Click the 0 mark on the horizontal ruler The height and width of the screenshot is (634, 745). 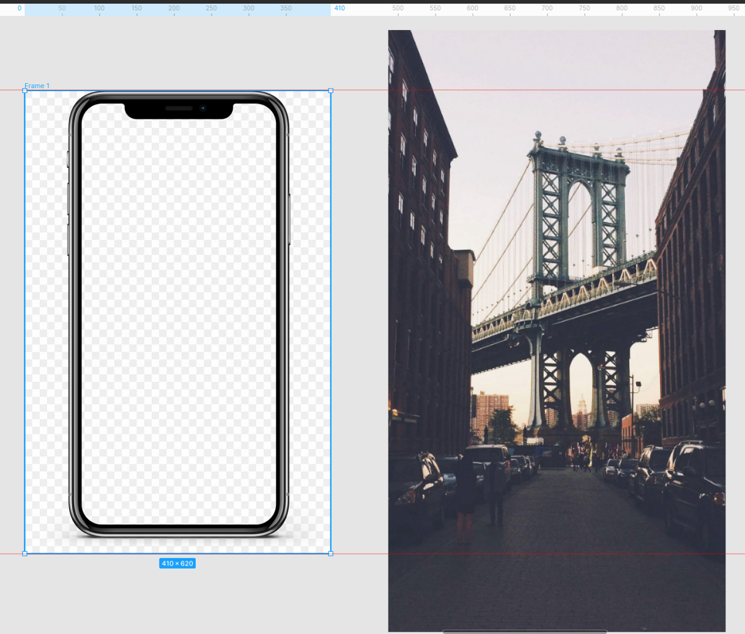coord(18,8)
